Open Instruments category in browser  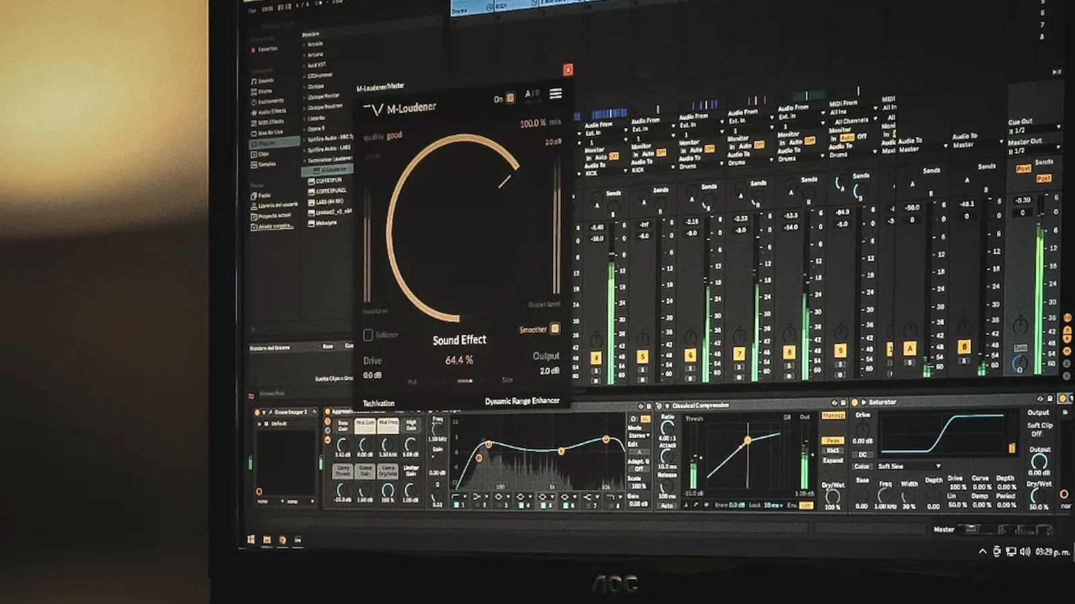(x=267, y=101)
